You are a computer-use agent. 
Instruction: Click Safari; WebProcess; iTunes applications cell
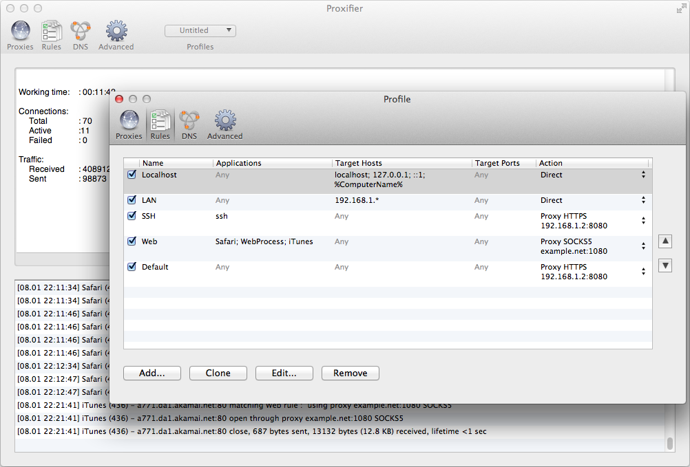coord(264,241)
